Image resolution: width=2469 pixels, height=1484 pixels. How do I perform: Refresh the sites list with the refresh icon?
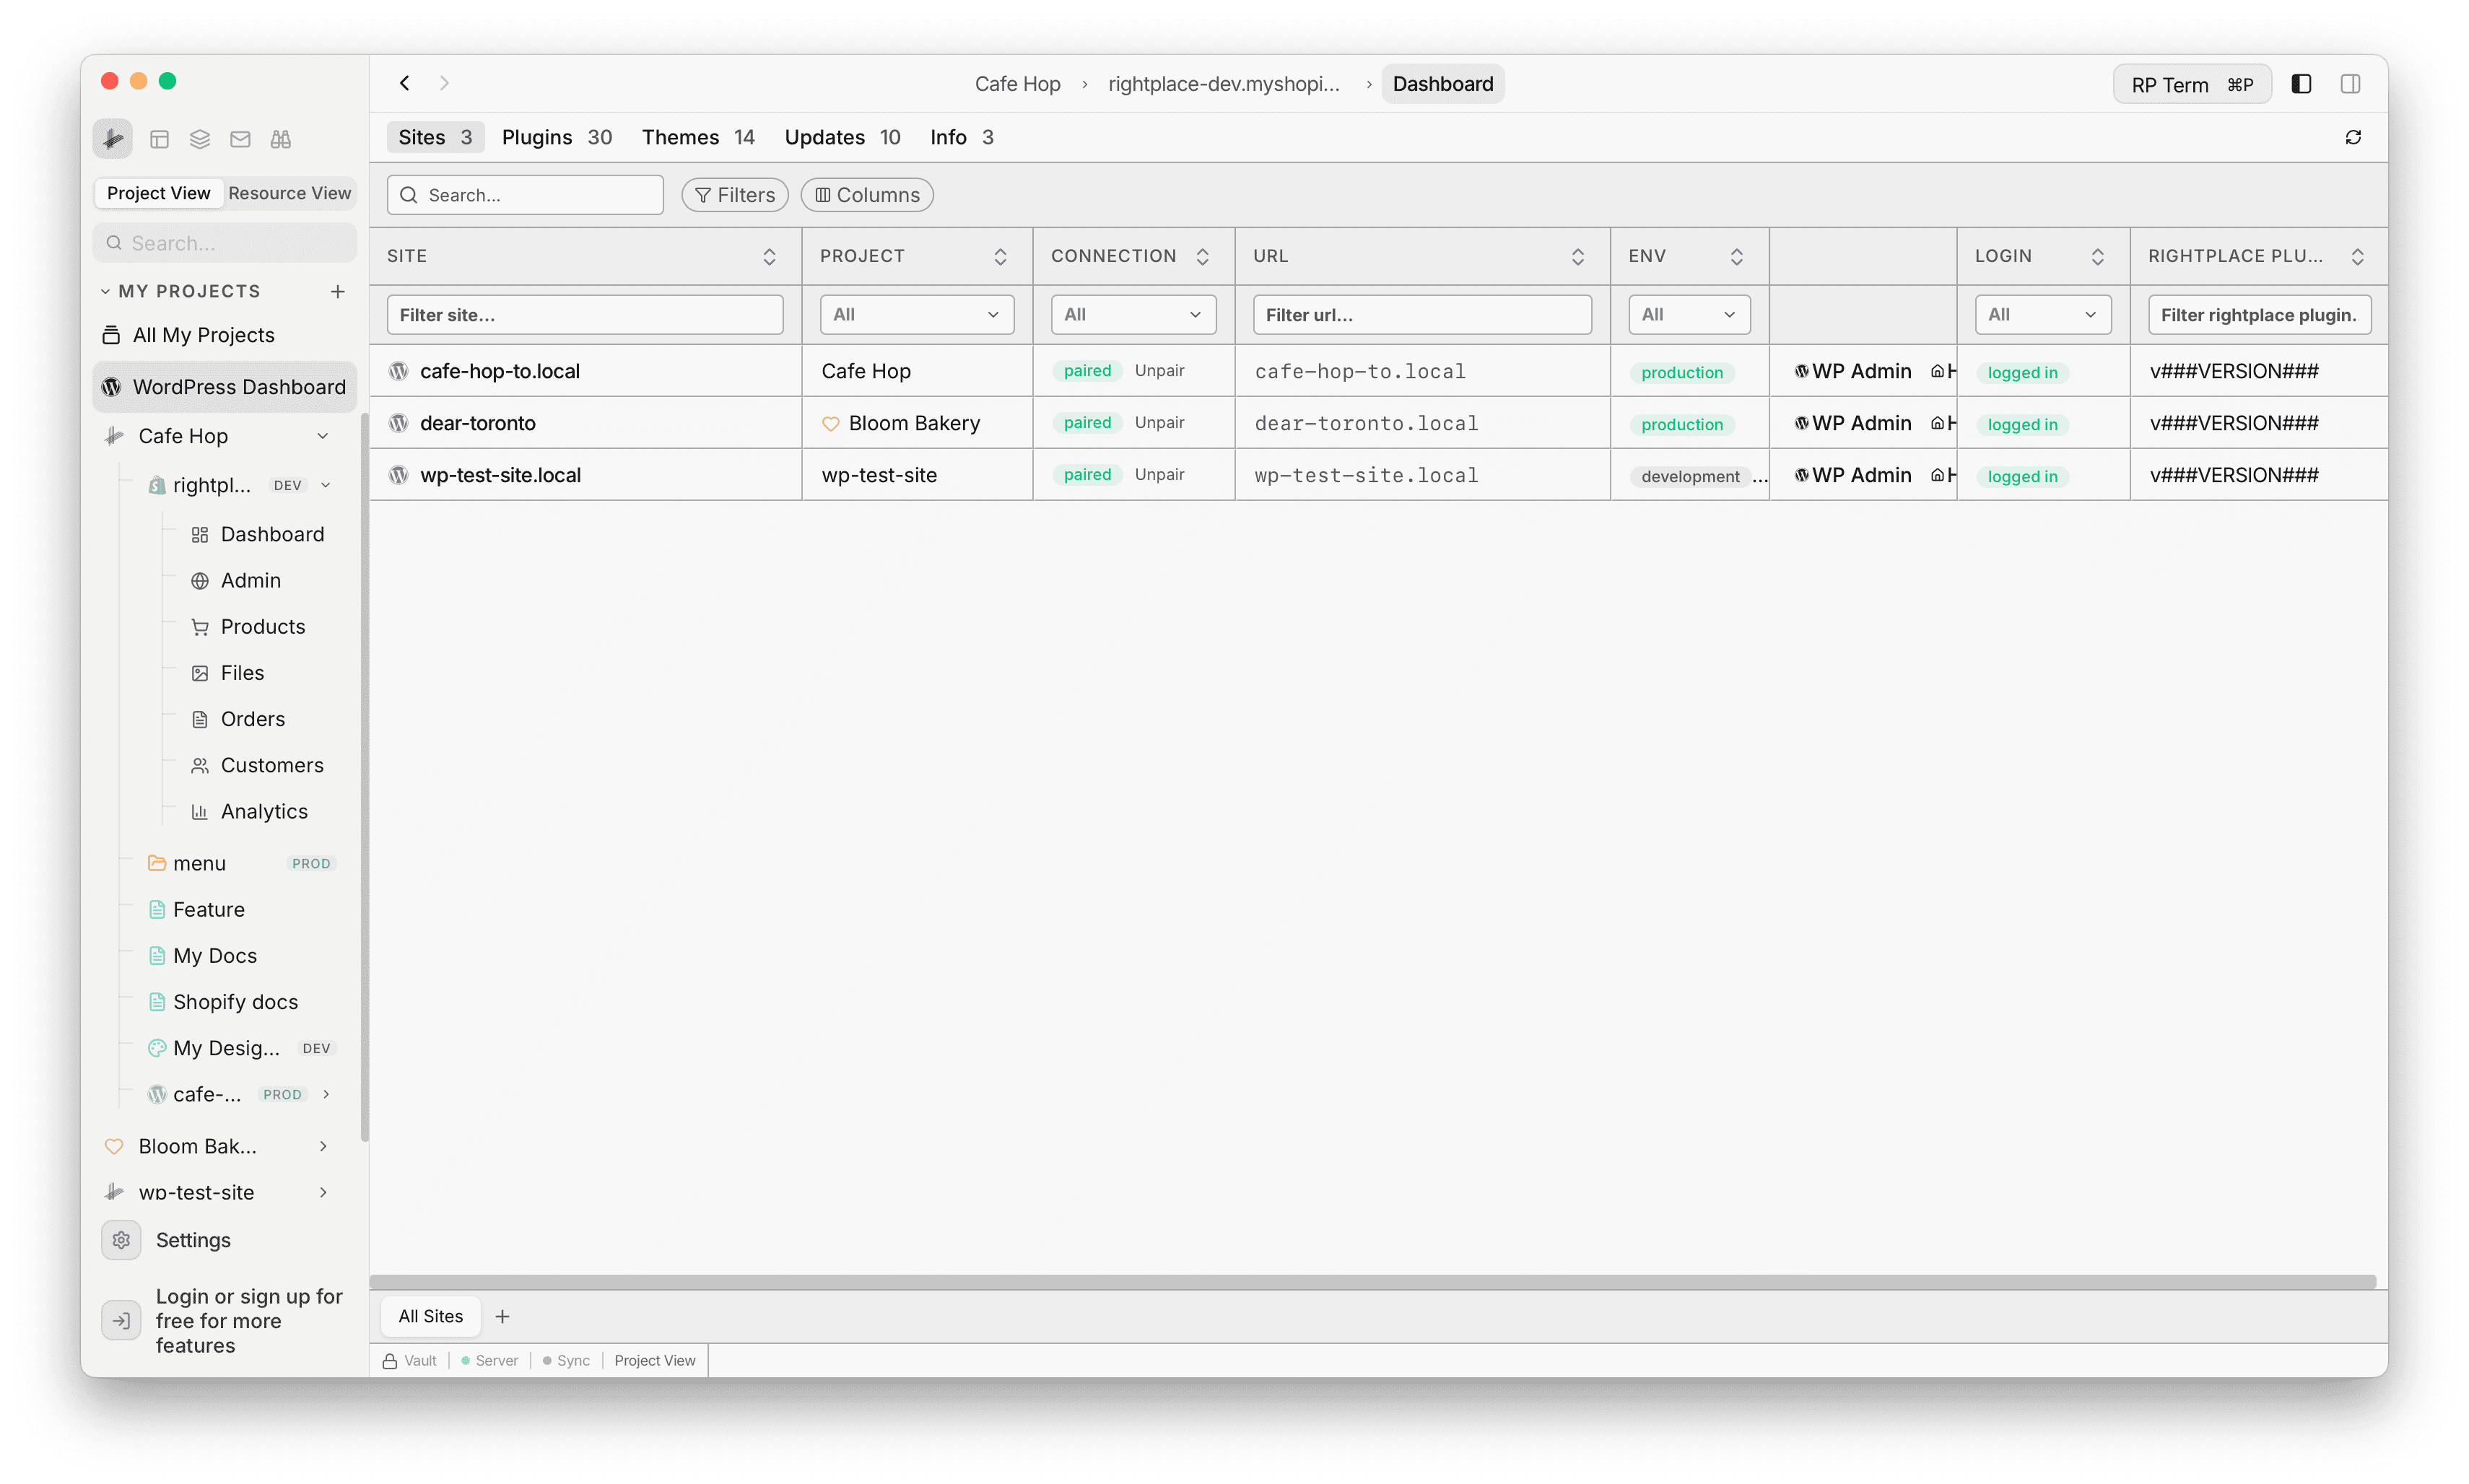[2353, 137]
